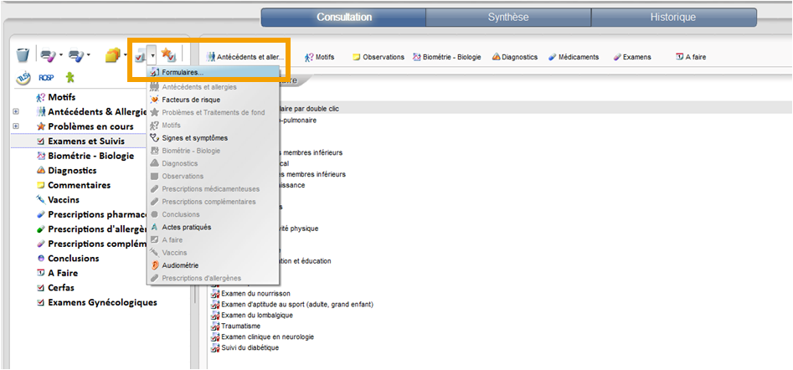Select Suivi du diabétique form
This screenshot has width=793, height=370.
coord(245,347)
